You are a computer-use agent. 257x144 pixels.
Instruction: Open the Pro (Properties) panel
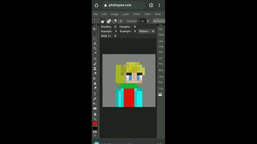click(161, 64)
